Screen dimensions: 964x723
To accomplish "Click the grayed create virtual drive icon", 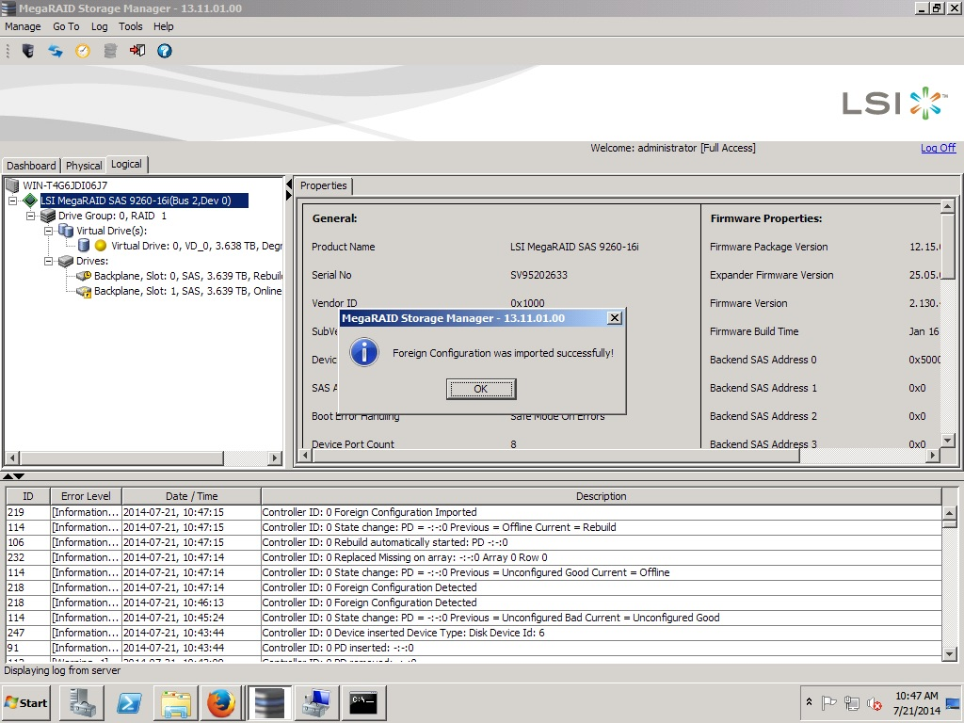I will 110,51.
